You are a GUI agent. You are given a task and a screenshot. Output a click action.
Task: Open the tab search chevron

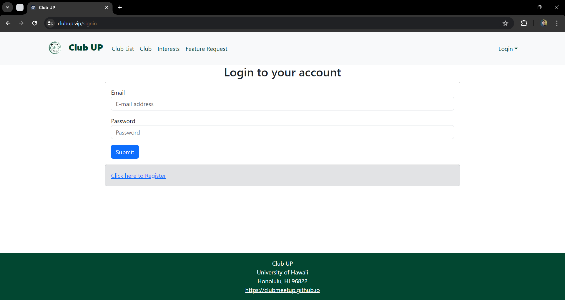coord(7,7)
